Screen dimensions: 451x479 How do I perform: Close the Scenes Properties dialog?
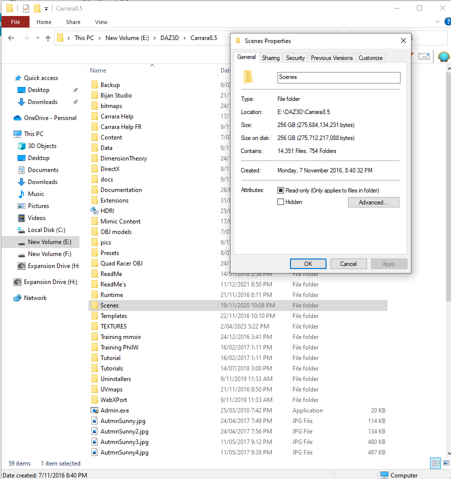point(403,40)
